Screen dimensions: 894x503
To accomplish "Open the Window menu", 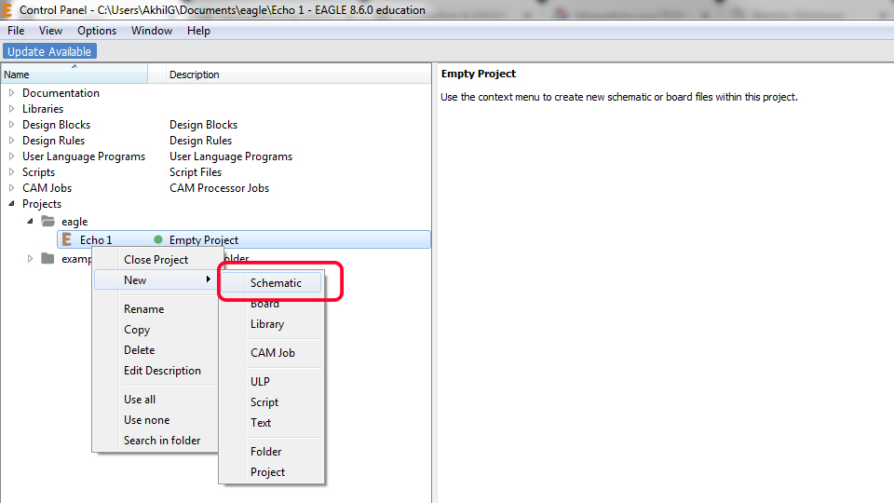I will point(152,31).
